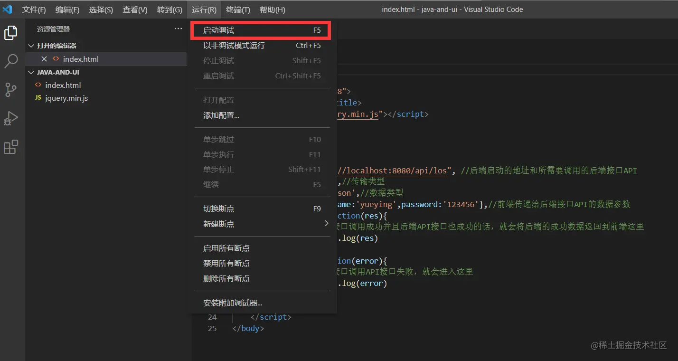678x361 pixels.
Task: Open the 查看(V) menu
Action: 135,9
